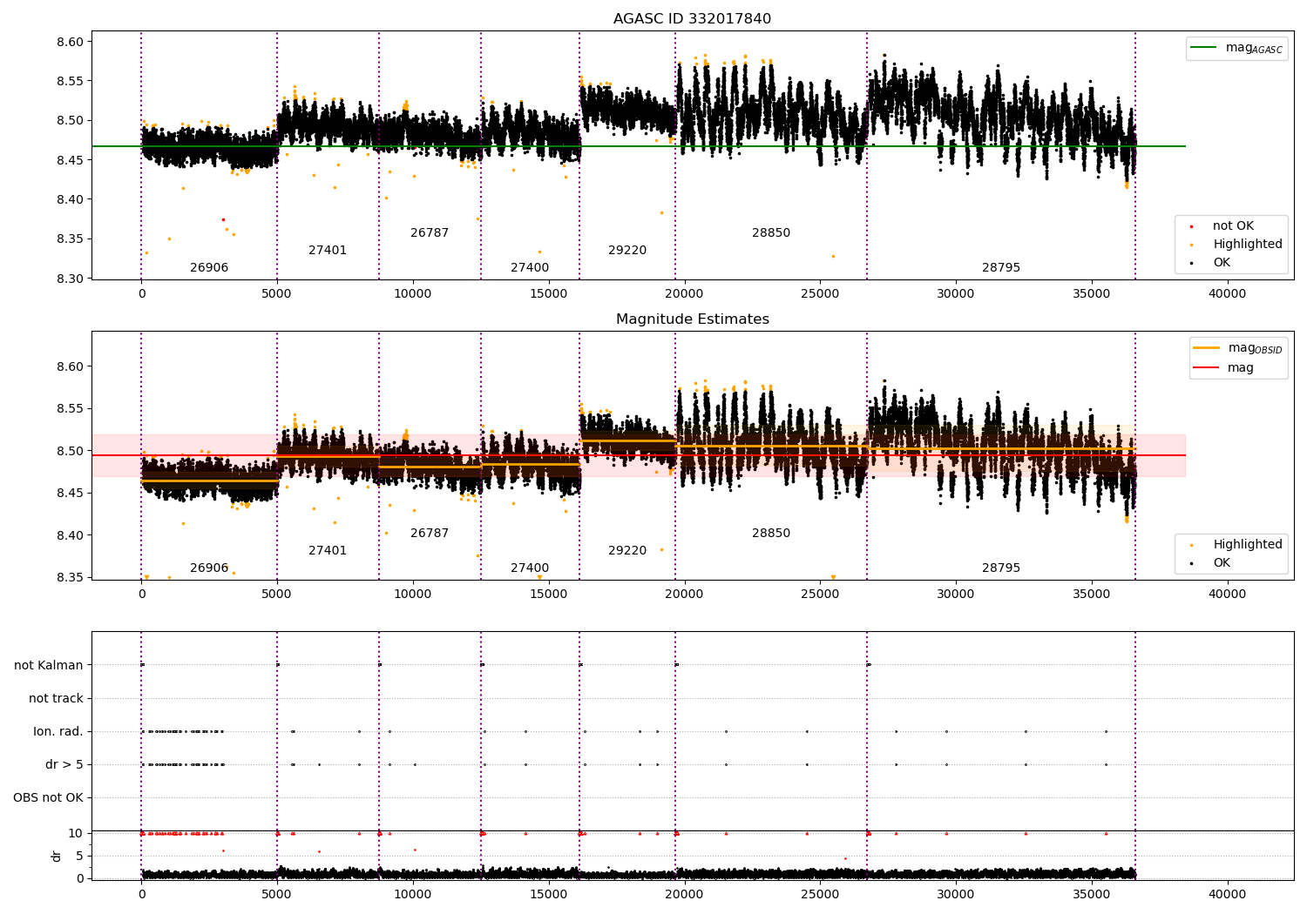
Task: Click the rotated 'dr' axis label
Action: [57, 856]
